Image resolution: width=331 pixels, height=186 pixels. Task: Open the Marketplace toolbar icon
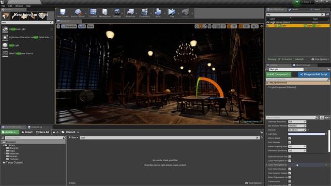(104, 12)
